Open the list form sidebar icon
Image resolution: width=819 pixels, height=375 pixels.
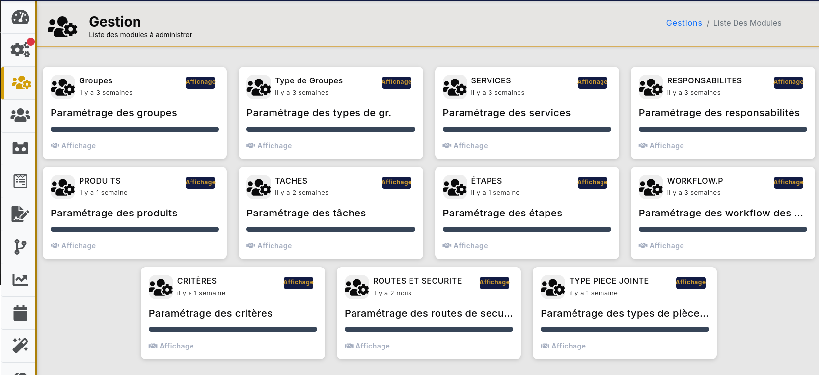(20, 181)
